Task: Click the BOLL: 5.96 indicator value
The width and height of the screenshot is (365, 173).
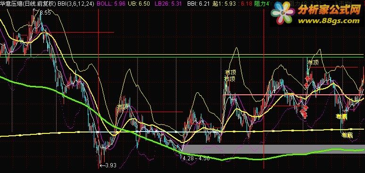Action: coord(108,3)
